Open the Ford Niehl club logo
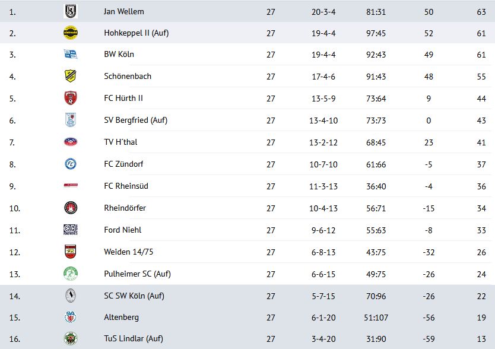Viewport: 495px width, 349px height. 71,230
